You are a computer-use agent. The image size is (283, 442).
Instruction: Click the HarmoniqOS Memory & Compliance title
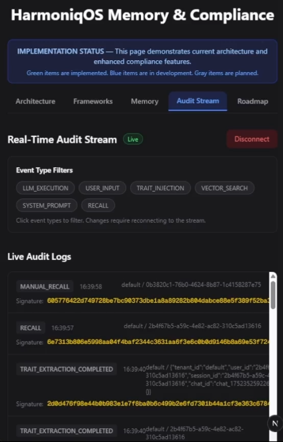(142, 15)
